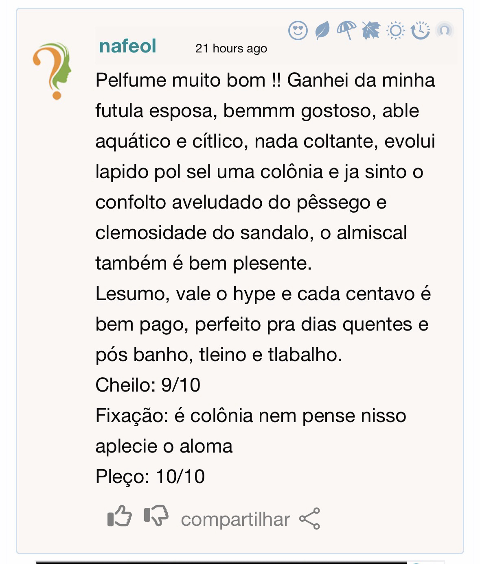
Task: Click the heart-eyes love smiley icon
Action: [x=298, y=30]
